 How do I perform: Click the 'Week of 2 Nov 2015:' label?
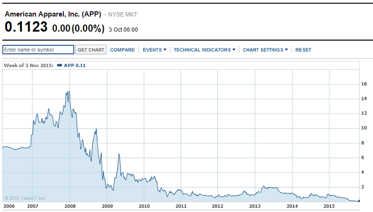pos(29,66)
